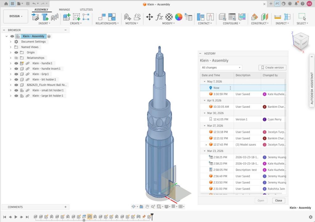Click the Create New Component icon
The height and width of the screenshot is (222, 315).
[x=66, y=17]
